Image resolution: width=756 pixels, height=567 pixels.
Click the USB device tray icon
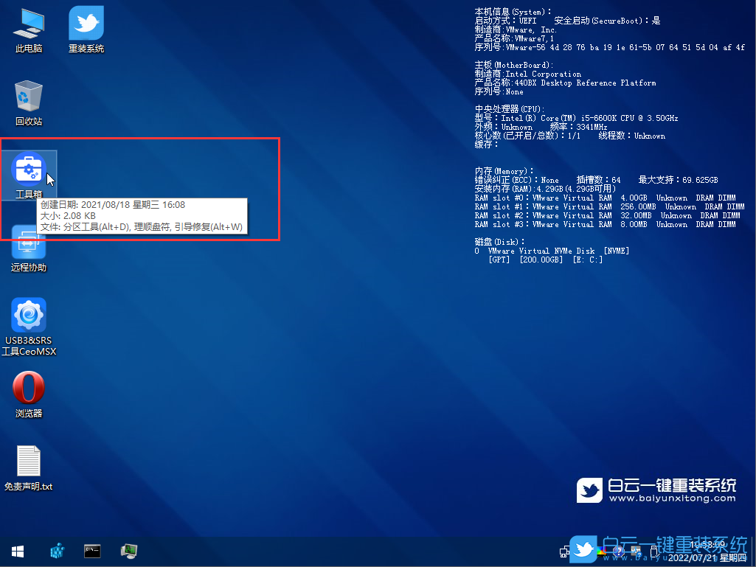(652, 551)
